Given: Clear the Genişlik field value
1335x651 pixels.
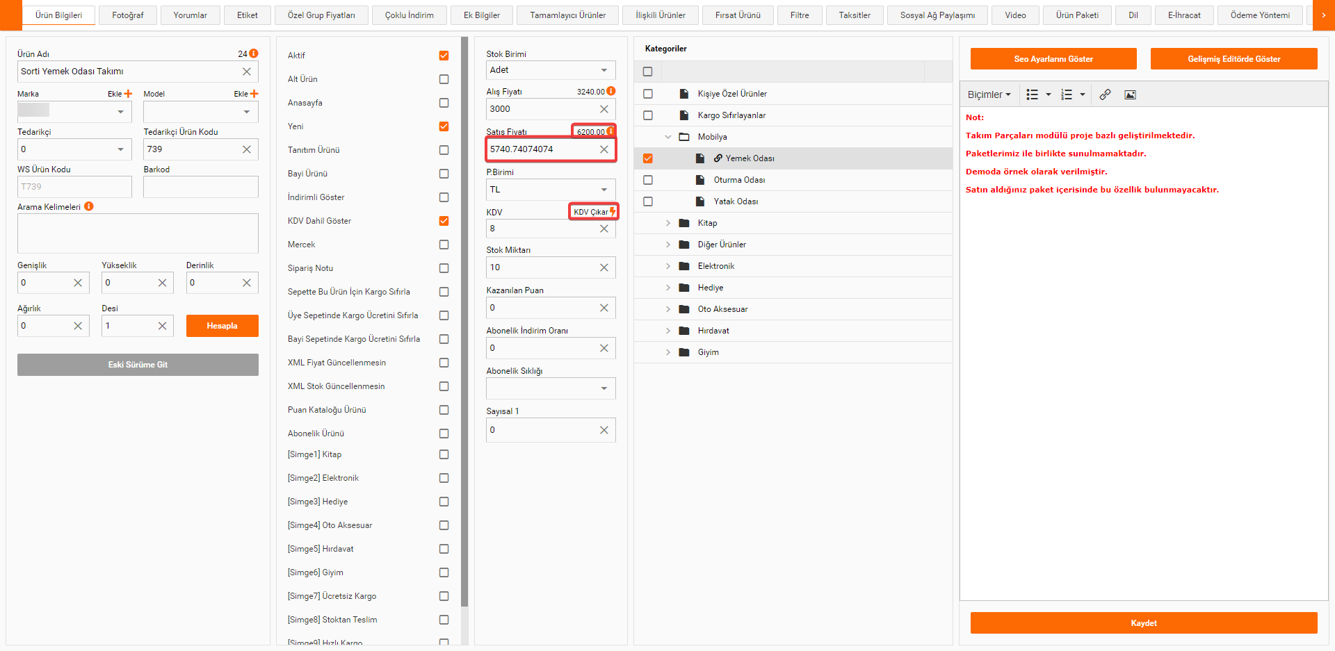Looking at the screenshot, I should [x=78, y=283].
